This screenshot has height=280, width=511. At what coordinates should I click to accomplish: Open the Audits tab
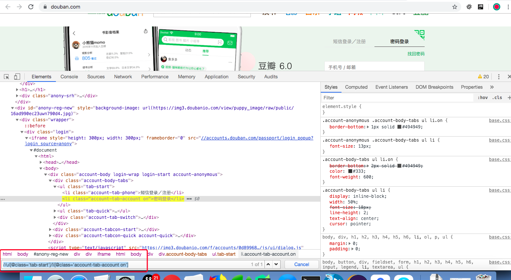[271, 77]
